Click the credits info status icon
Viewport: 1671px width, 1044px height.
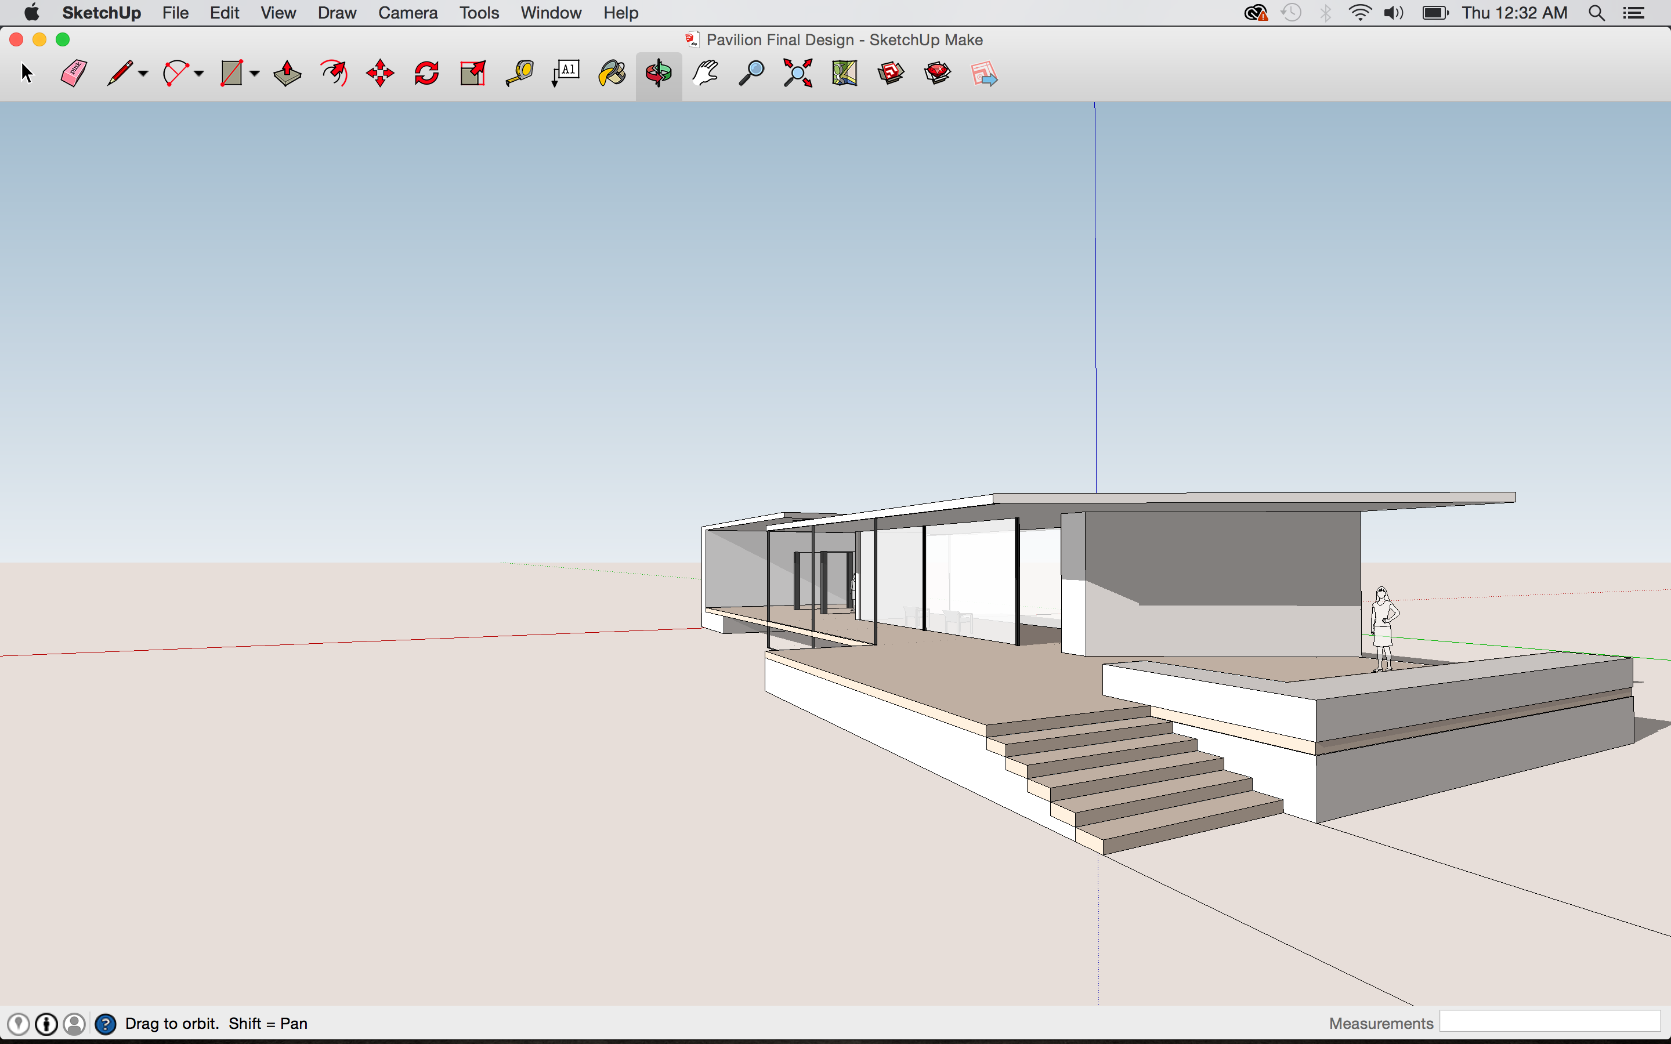pyautogui.click(x=46, y=1023)
